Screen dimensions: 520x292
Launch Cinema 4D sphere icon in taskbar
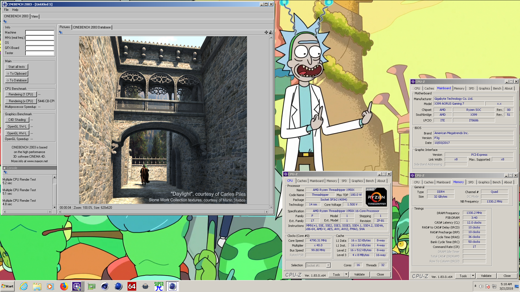click(105, 286)
